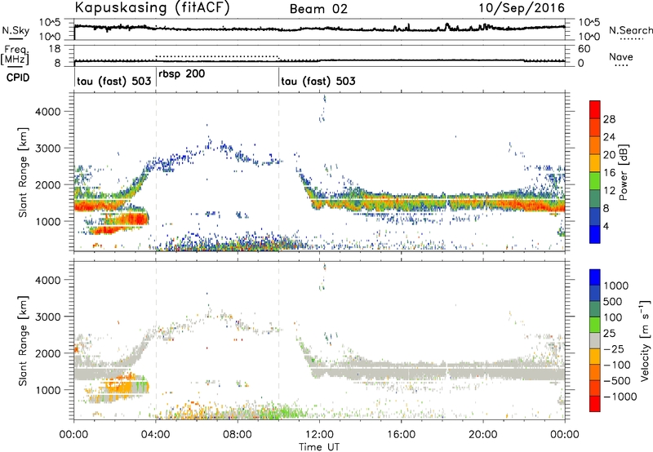653x452 pixels.
Task: Click the blue 4 dB power colorbar segment
Action: (595, 234)
